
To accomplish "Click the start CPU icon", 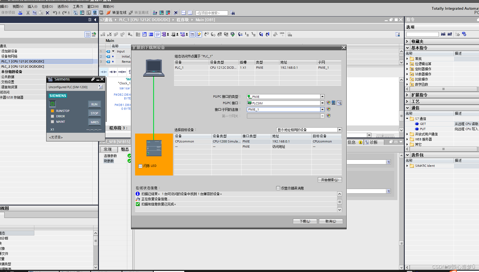I will [x=161, y=13].
